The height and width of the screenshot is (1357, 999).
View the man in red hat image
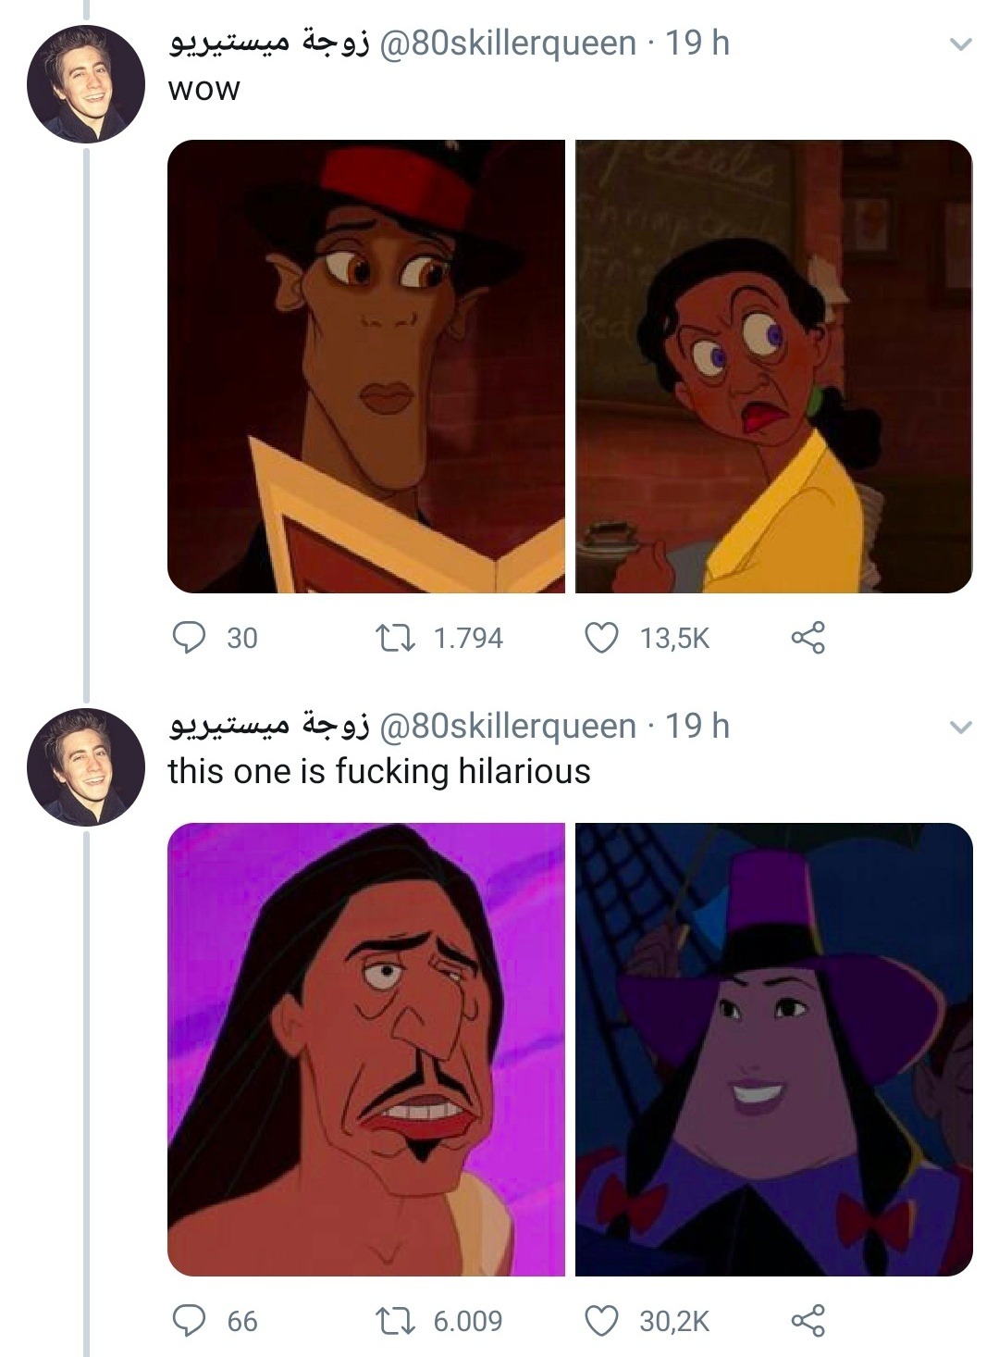[x=366, y=367]
